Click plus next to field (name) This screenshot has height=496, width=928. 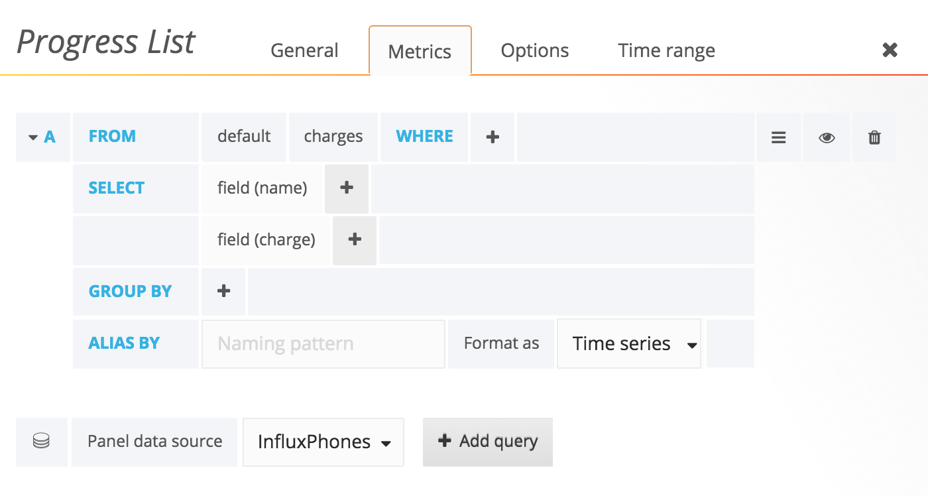[x=346, y=188]
